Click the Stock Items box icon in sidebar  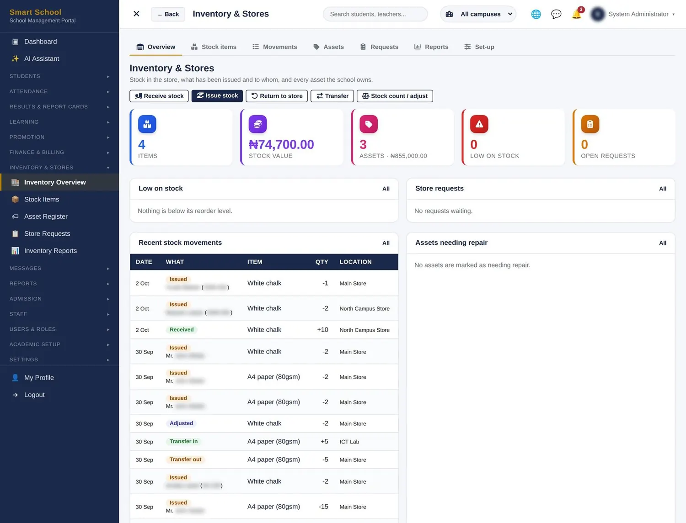(x=15, y=199)
